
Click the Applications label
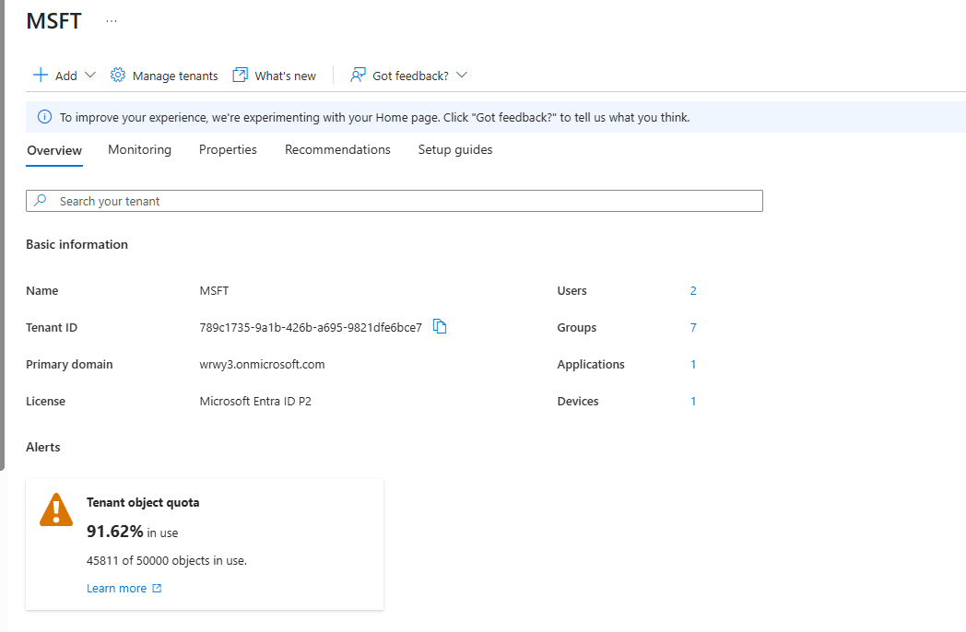[x=591, y=364]
